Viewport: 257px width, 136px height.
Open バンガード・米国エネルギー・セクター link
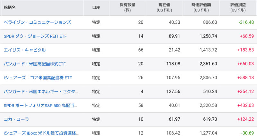pyautogui.click(x=41, y=92)
